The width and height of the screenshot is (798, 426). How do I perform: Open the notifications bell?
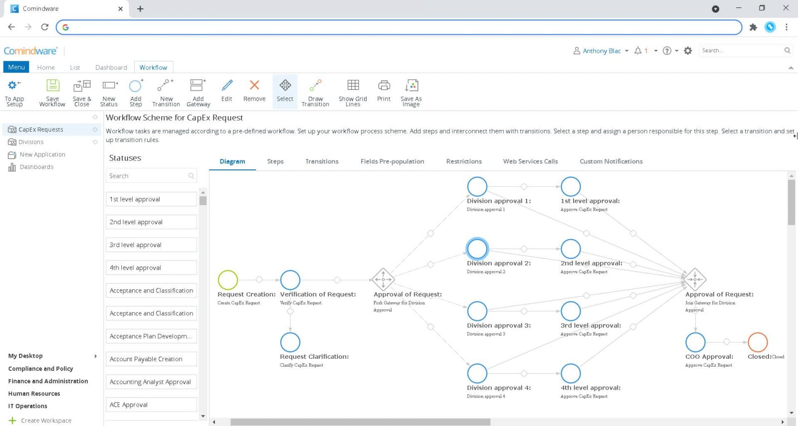point(638,50)
